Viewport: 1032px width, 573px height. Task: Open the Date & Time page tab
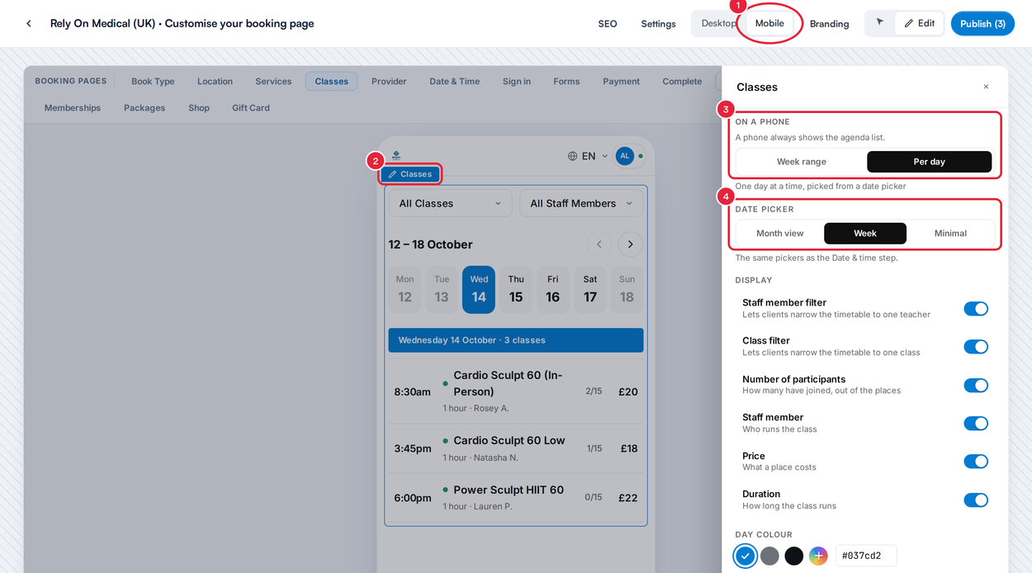click(x=454, y=81)
